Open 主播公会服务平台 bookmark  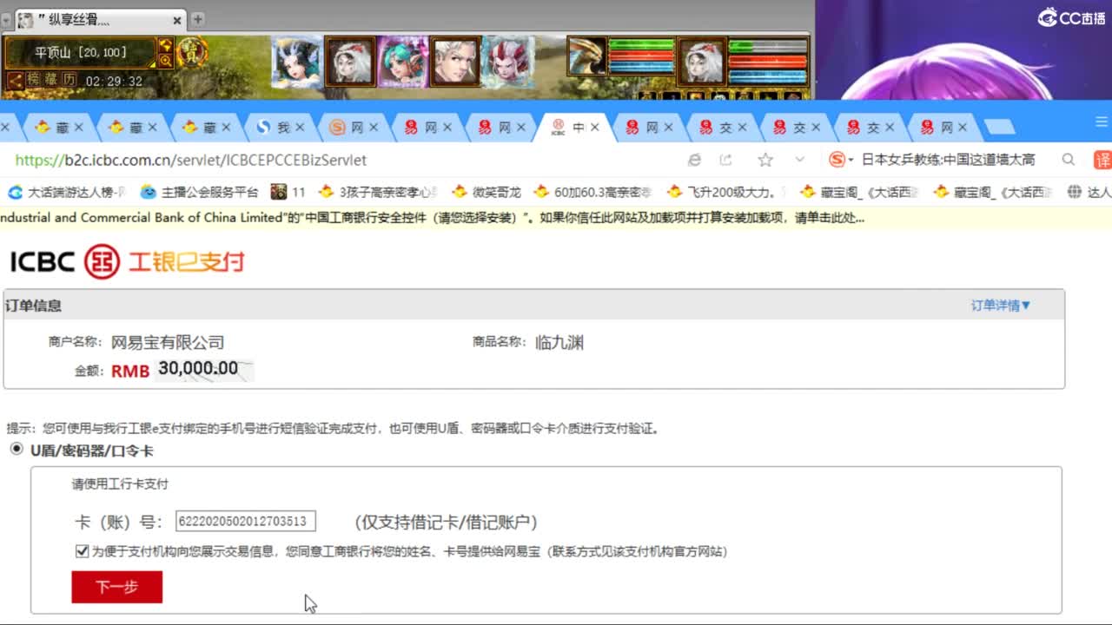pos(200,192)
